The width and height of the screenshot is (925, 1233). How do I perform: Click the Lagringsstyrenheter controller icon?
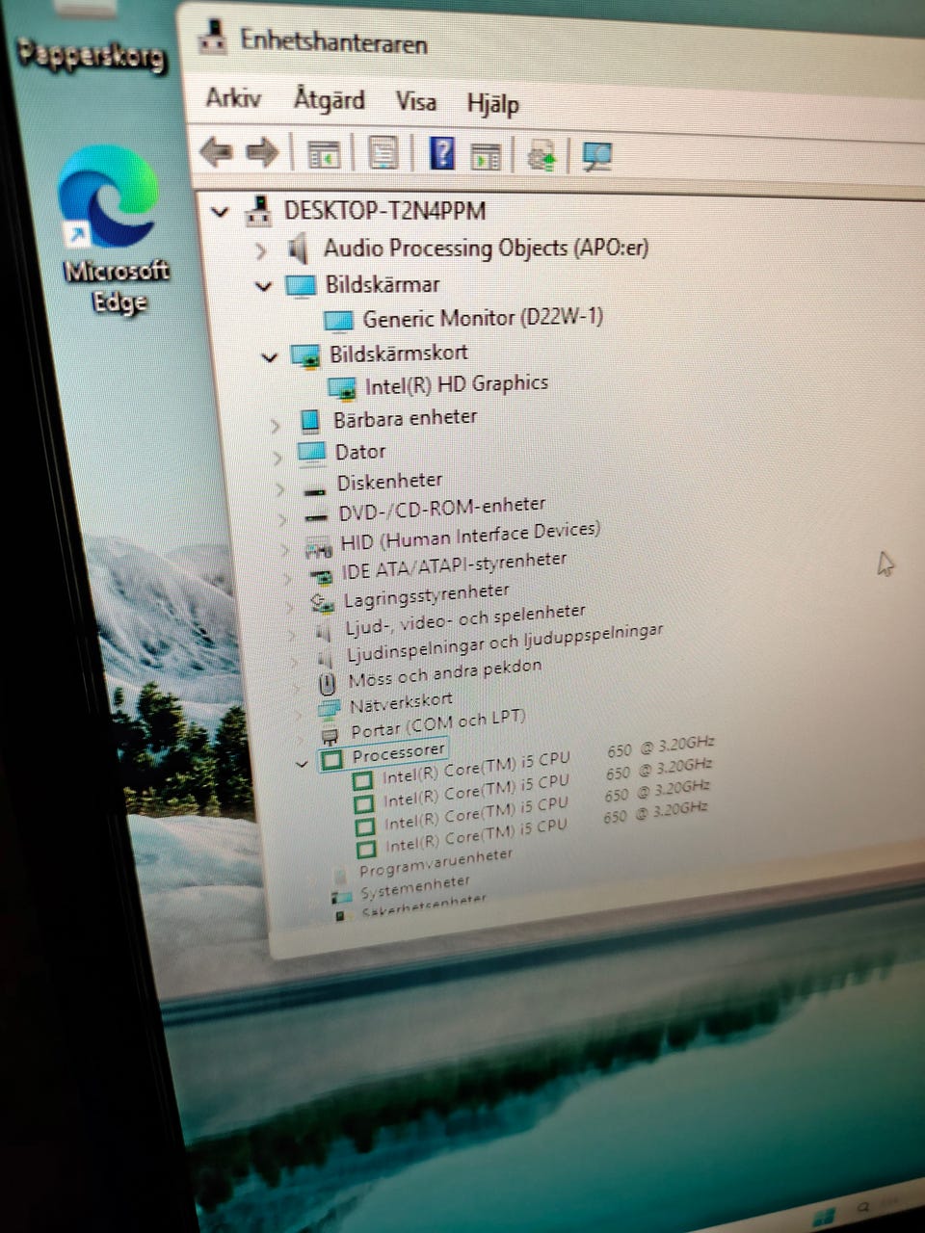(x=322, y=603)
